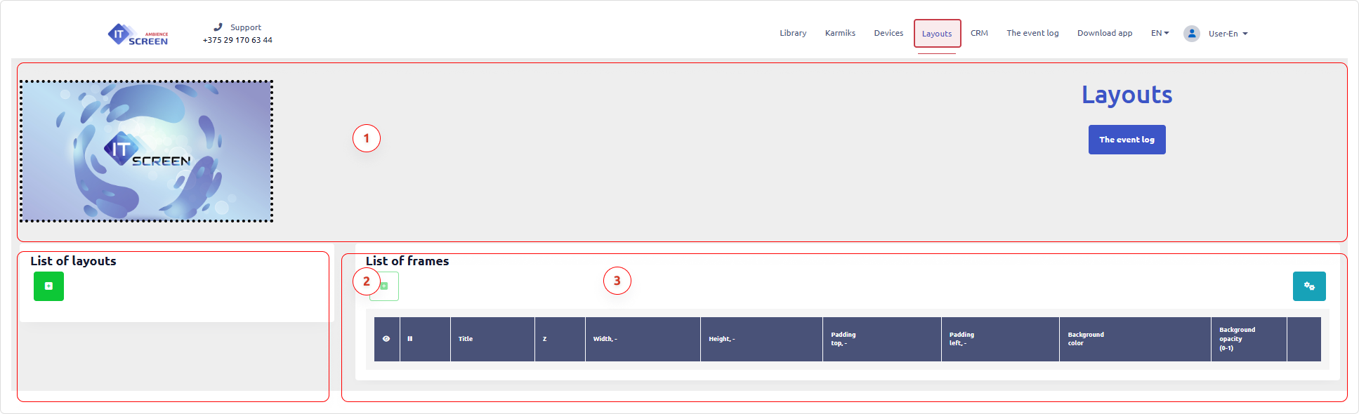Image resolution: width=1359 pixels, height=414 pixels.
Task: Toggle the eye visibility column header
Action: (386, 339)
